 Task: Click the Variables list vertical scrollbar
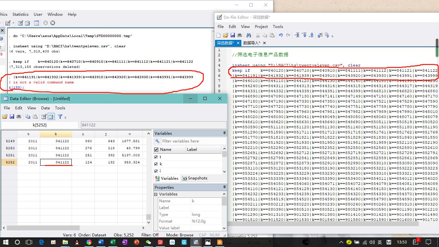coord(224,160)
